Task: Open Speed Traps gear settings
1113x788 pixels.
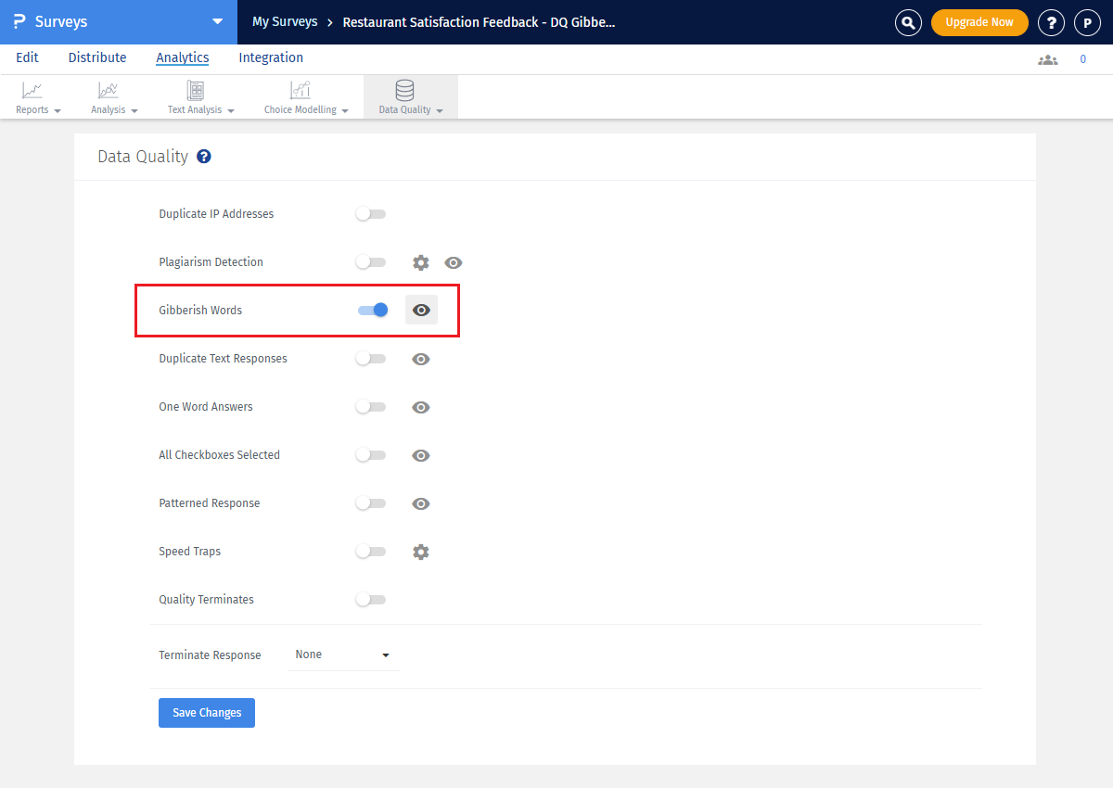Action: pos(421,552)
